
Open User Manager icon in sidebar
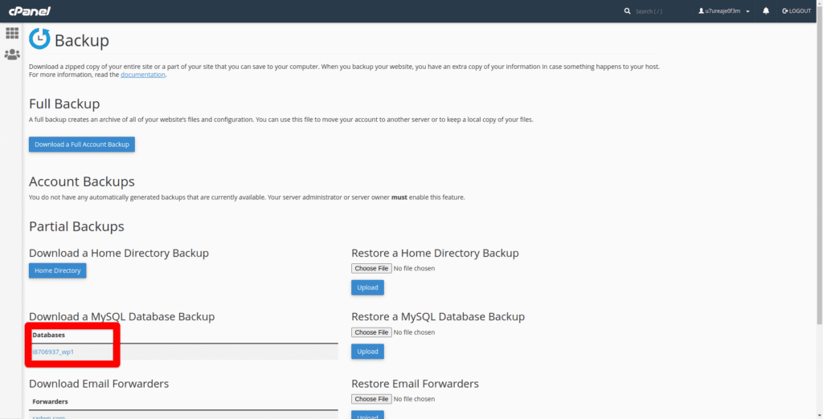12,55
